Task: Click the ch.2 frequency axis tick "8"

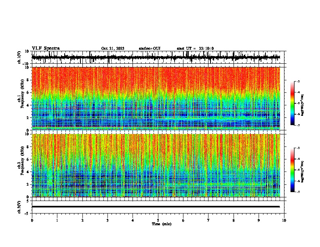Action: pos(28,147)
